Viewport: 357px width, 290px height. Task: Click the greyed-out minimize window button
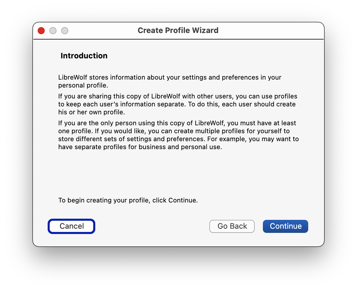click(x=53, y=31)
